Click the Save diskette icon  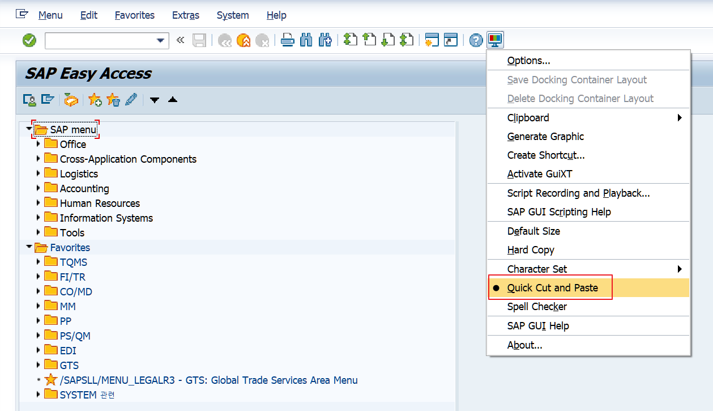point(199,40)
